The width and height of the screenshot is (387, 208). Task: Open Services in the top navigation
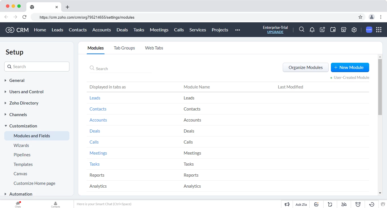pyautogui.click(x=198, y=30)
